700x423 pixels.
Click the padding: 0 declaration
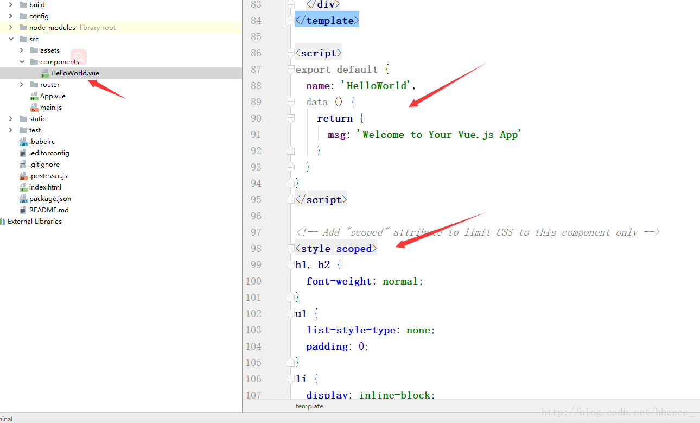[x=338, y=346]
